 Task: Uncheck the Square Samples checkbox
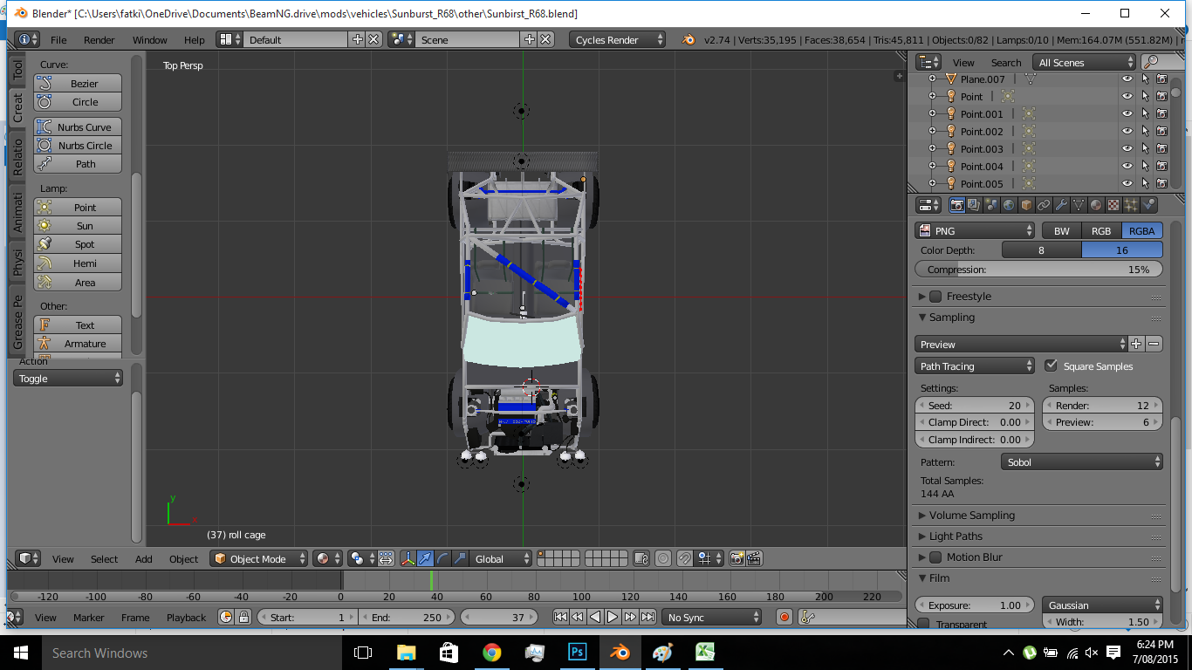pyautogui.click(x=1051, y=366)
